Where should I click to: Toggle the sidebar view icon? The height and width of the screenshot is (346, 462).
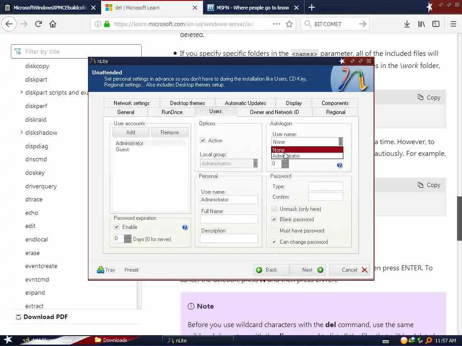point(436,24)
